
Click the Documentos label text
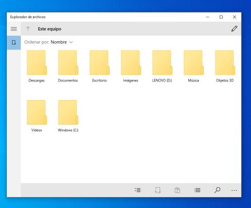coord(68,80)
